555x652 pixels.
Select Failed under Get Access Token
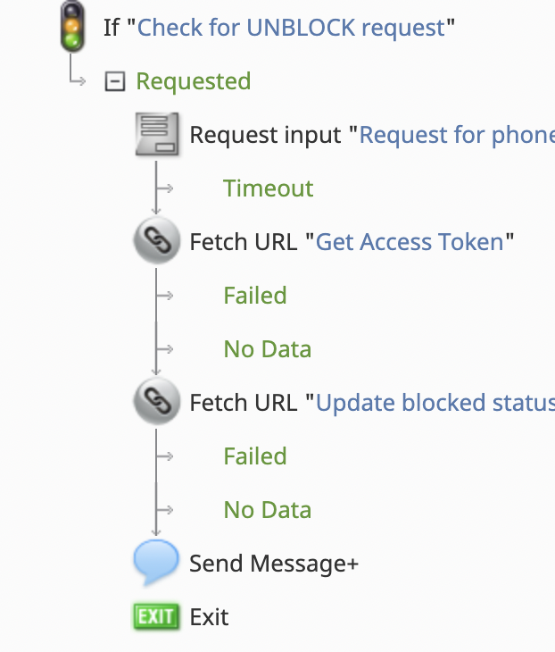[x=255, y=296]
